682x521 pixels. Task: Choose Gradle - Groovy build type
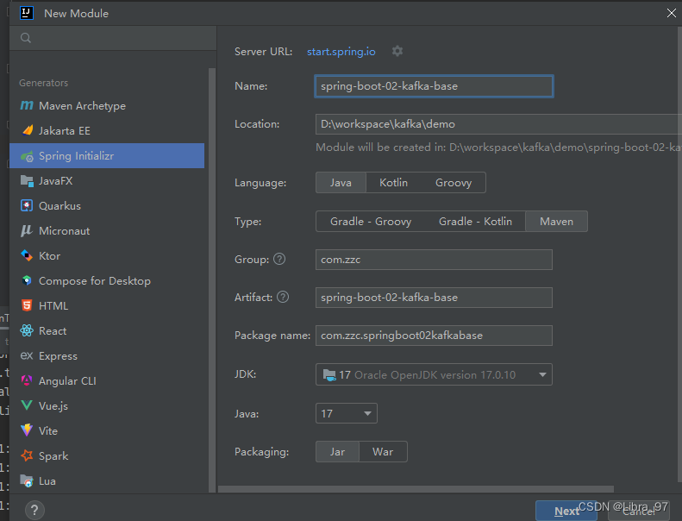(x=371, y=221)
